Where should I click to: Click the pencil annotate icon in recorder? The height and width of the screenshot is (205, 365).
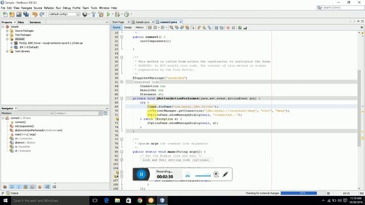pyautogui.click(x=225, y=174)
